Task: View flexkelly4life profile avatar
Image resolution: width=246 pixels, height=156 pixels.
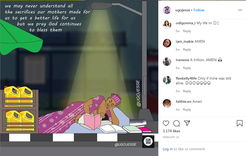Action: pyautogui.click(x=167, y=80)
